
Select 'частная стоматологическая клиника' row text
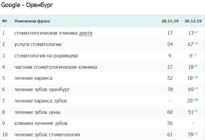click(x=56, y=67)
